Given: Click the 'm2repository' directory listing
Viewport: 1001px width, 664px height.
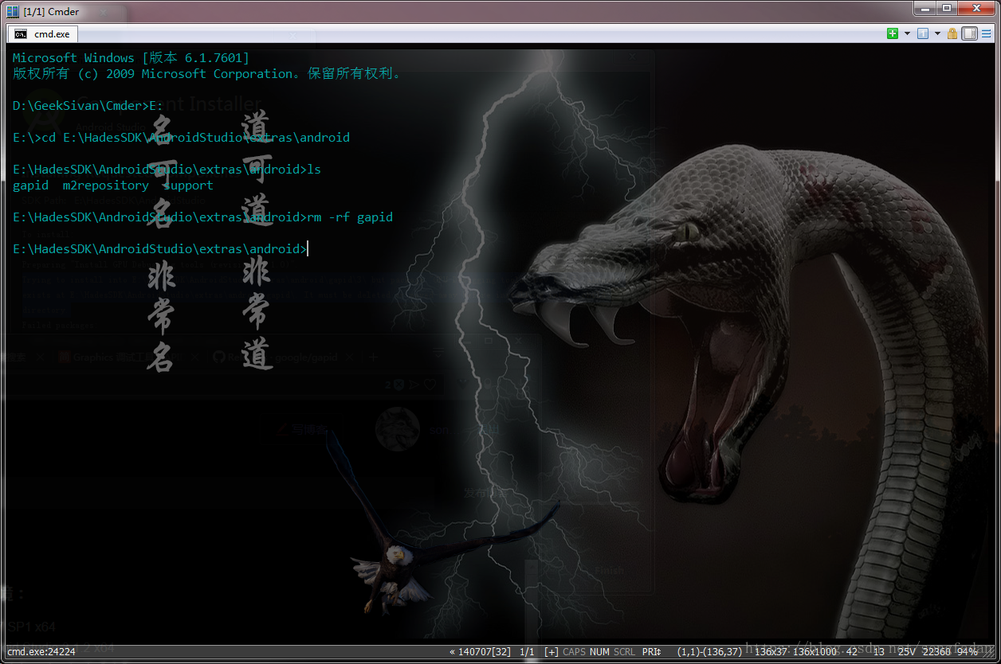Looking at the screenshot, I should tap(105, 185).
